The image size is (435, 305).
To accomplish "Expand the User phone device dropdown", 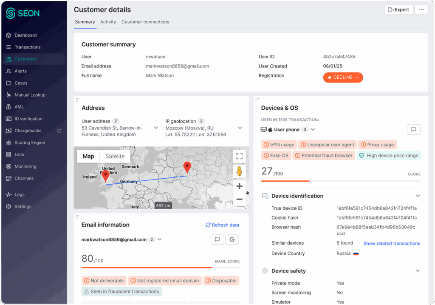I will [313, 129].
